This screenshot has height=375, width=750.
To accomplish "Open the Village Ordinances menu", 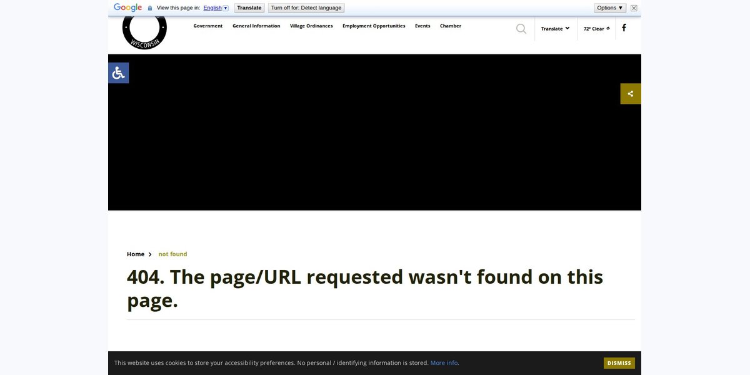I will [x=311, y=26].
